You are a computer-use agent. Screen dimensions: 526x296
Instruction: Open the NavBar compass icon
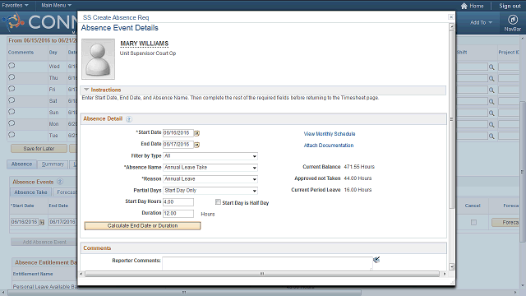pyautogui.click(x=513, y=20)
